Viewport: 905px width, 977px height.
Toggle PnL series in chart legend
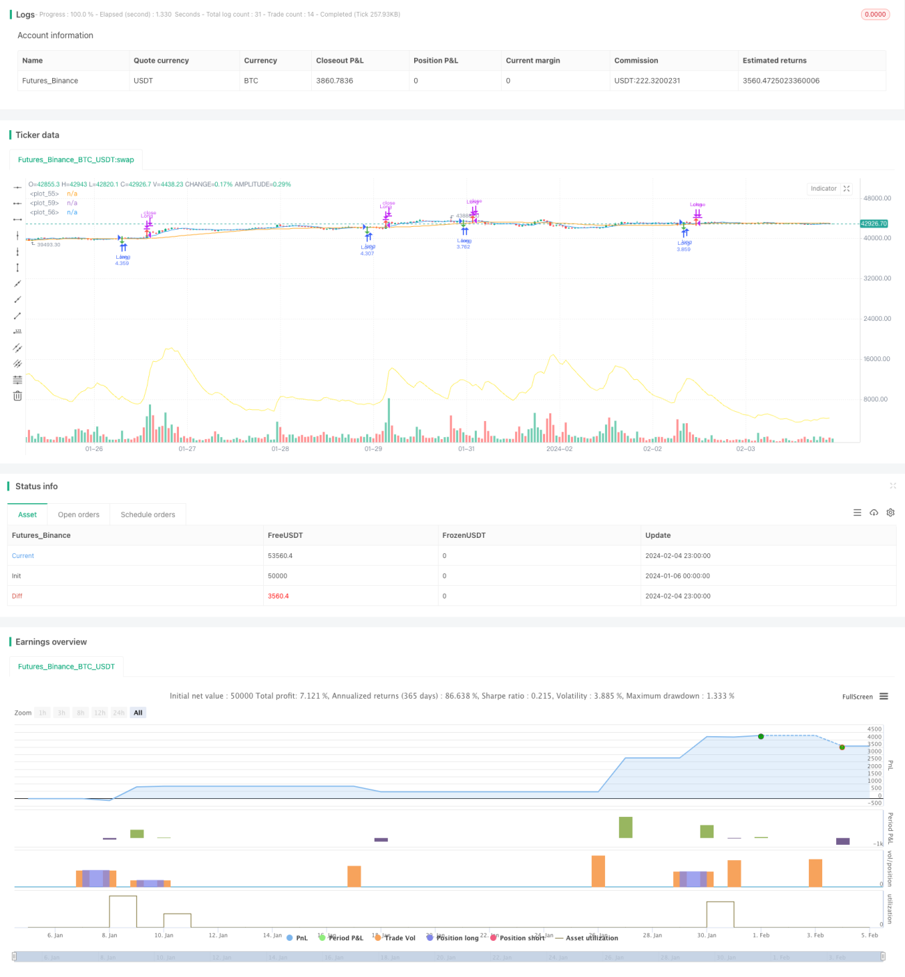[297, 938]
